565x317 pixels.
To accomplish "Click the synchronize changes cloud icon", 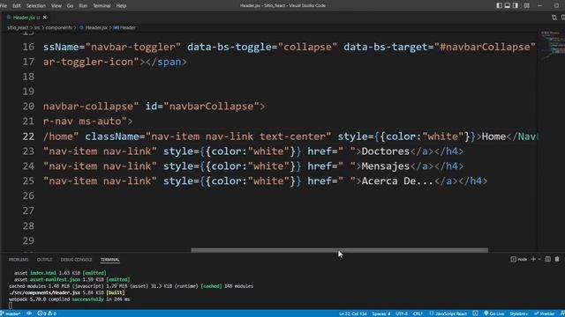I will 29,313.
